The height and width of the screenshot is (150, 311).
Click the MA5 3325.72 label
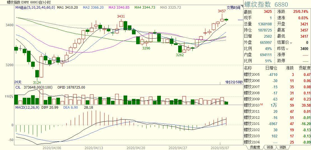171,8
